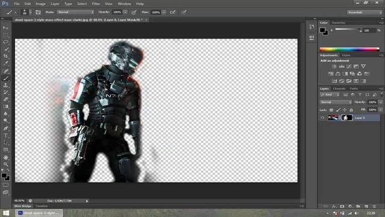Select the Path Selection tool
Image resolution: width=385 pixels, height=217 pixels.
pos(5,143)
